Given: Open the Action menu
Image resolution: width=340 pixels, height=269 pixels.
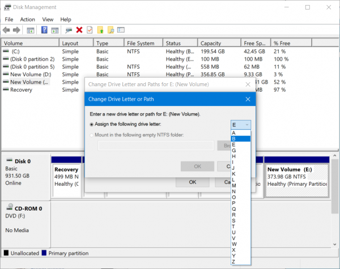Looking at the screenshot, I should pos(27,19).
